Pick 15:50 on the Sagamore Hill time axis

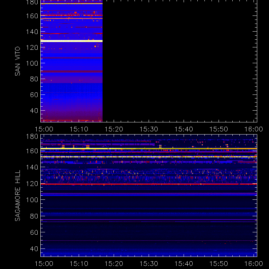click(219, 264)
